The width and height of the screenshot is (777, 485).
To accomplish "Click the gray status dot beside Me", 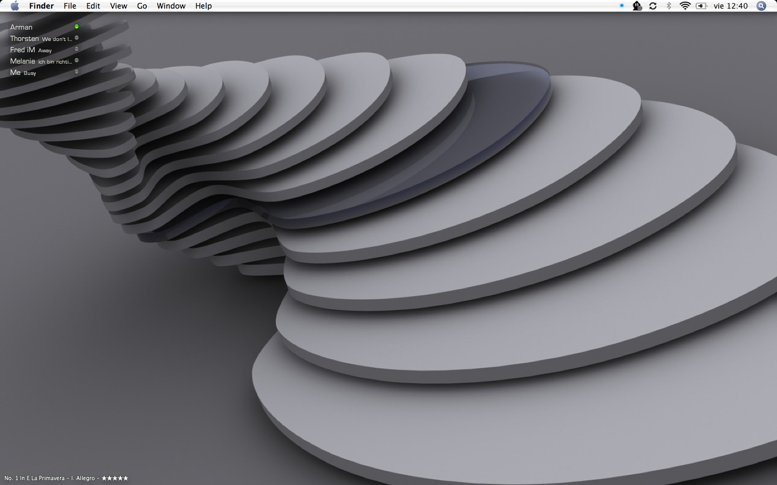I will [x=77, y=72].
